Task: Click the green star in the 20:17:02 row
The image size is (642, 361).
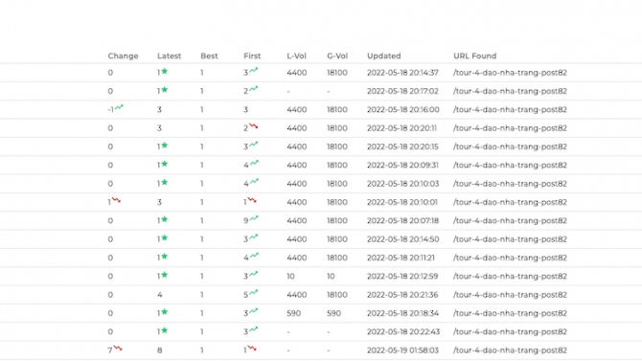Action: coord(164,90)
